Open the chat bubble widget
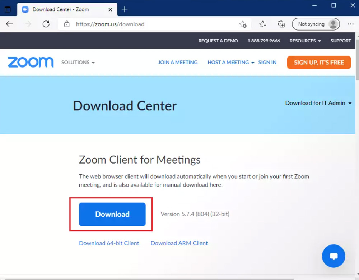This screenshot has height=280, width=359. point(334,256)
